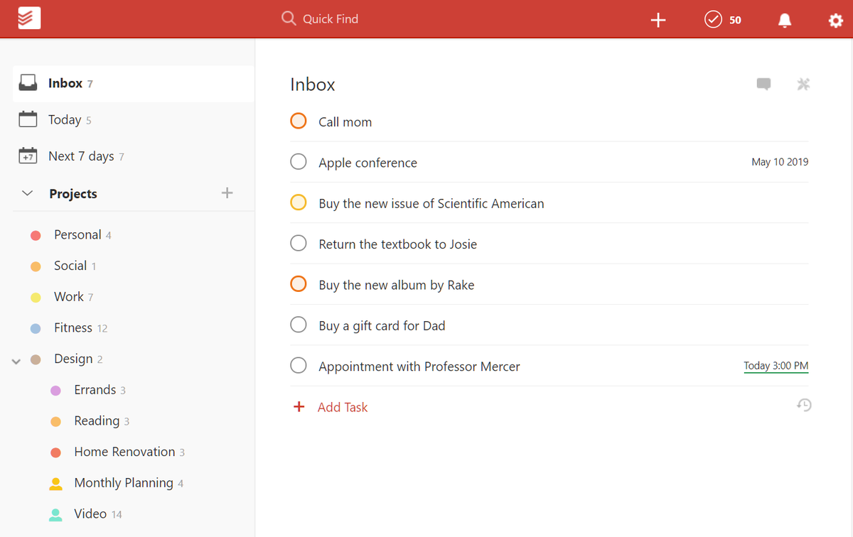Open settings with the gear icon
Screen dimensions: 853x537
point(835,21)
